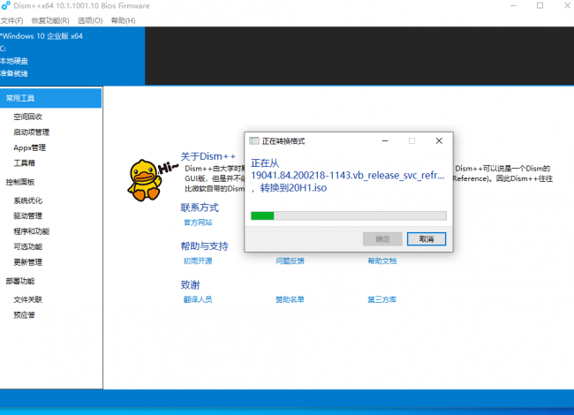Open the 翻译人员 link

tap(198, 299)
